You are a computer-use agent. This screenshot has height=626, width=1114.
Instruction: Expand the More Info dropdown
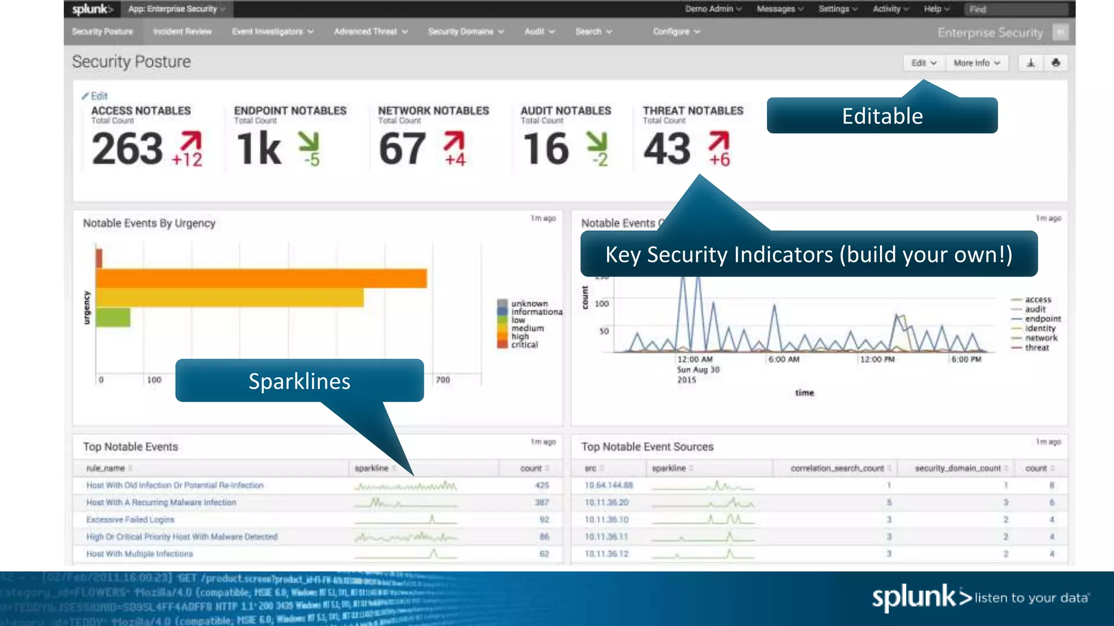point(977,63)
